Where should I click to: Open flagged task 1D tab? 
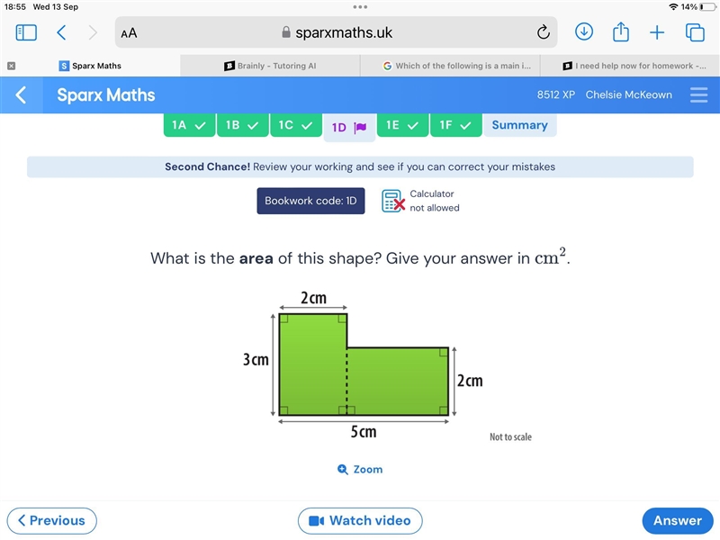click(349, 127)
